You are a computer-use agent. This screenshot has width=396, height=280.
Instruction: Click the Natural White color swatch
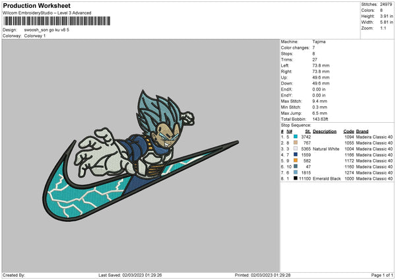click(296, 149)
